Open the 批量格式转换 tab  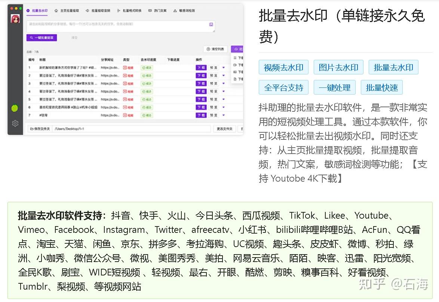click(x=129, y=10)
